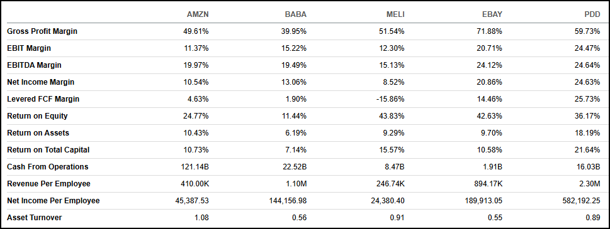Click the Net Income Per Employee label
This screenshot has height=229, width=610.
pos(54,201)
